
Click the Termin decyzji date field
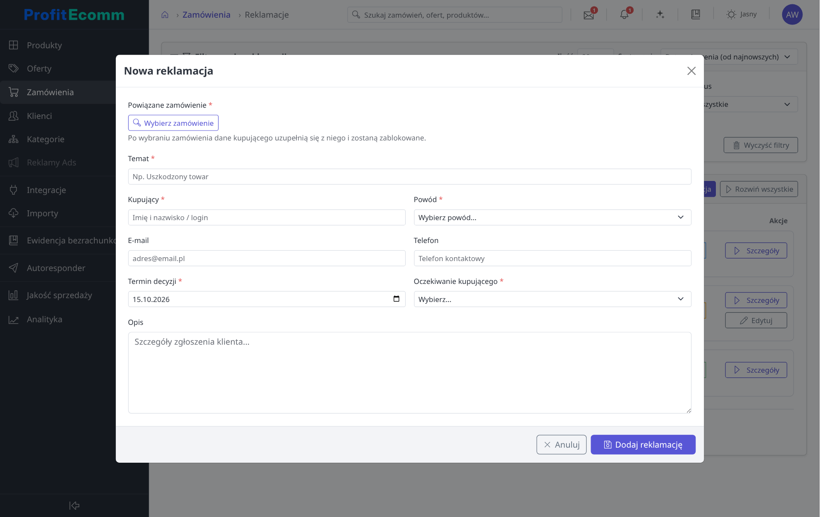(x=267, y=299)
